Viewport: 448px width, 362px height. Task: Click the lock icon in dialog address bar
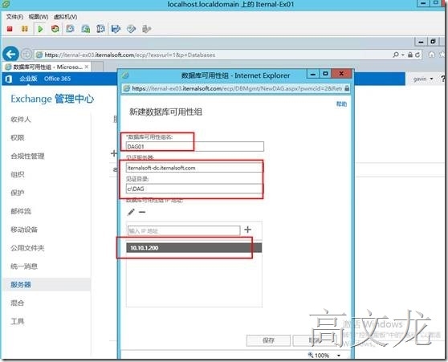pyautogui.click(x=347, y=88)
